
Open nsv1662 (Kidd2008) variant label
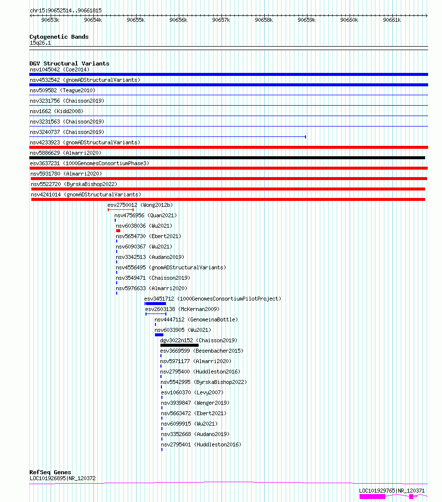57,111
